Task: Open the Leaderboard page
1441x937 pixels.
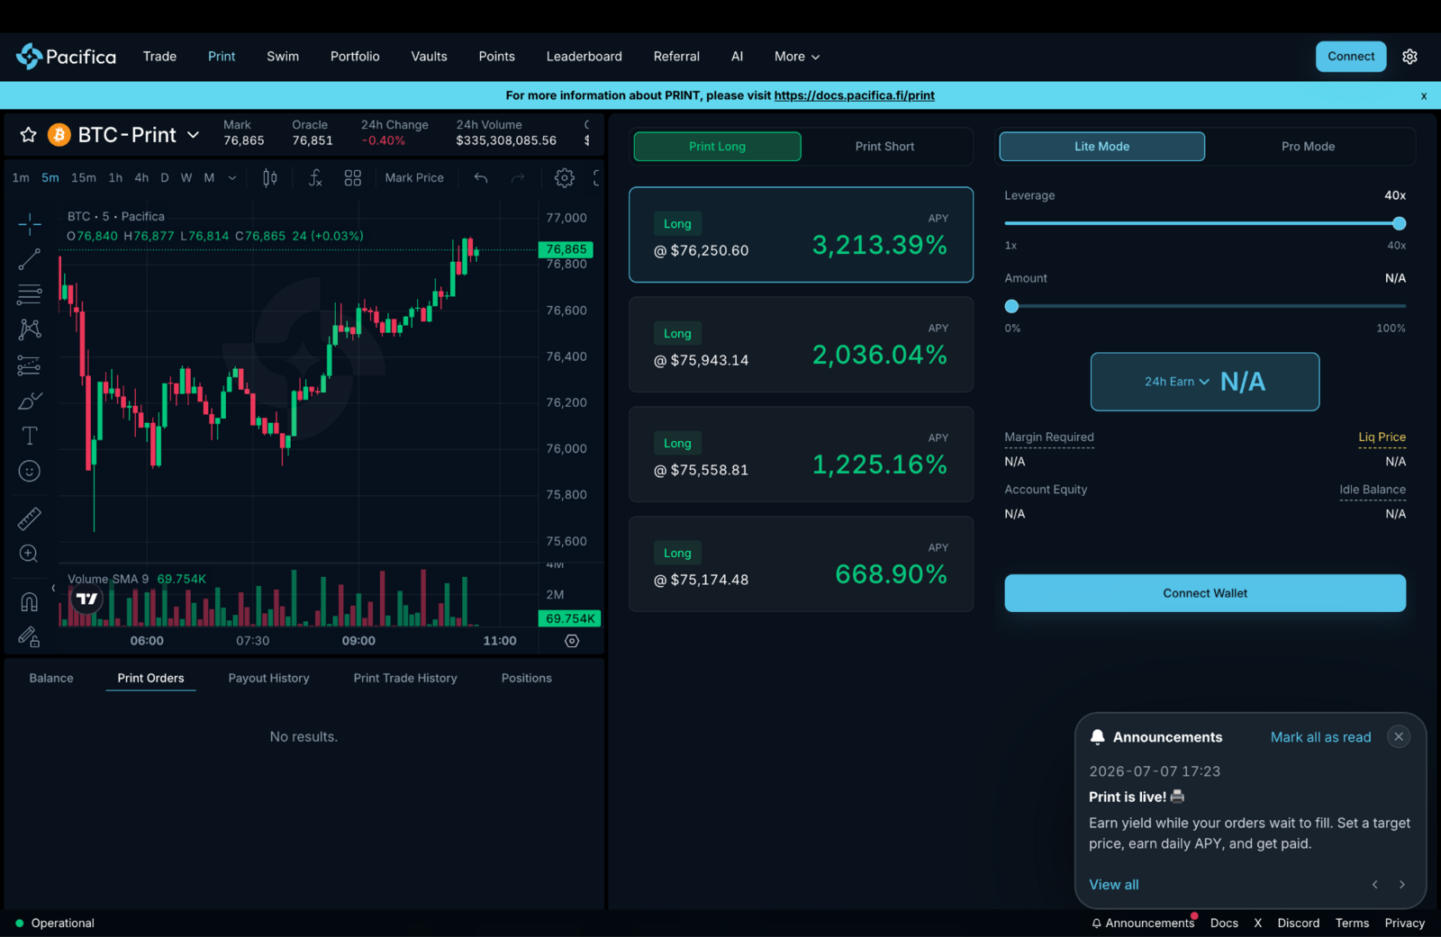Action: pyautogui.click(x=584, y=57)
